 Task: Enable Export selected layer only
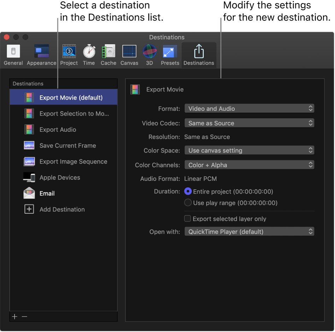tap(188, 219)
